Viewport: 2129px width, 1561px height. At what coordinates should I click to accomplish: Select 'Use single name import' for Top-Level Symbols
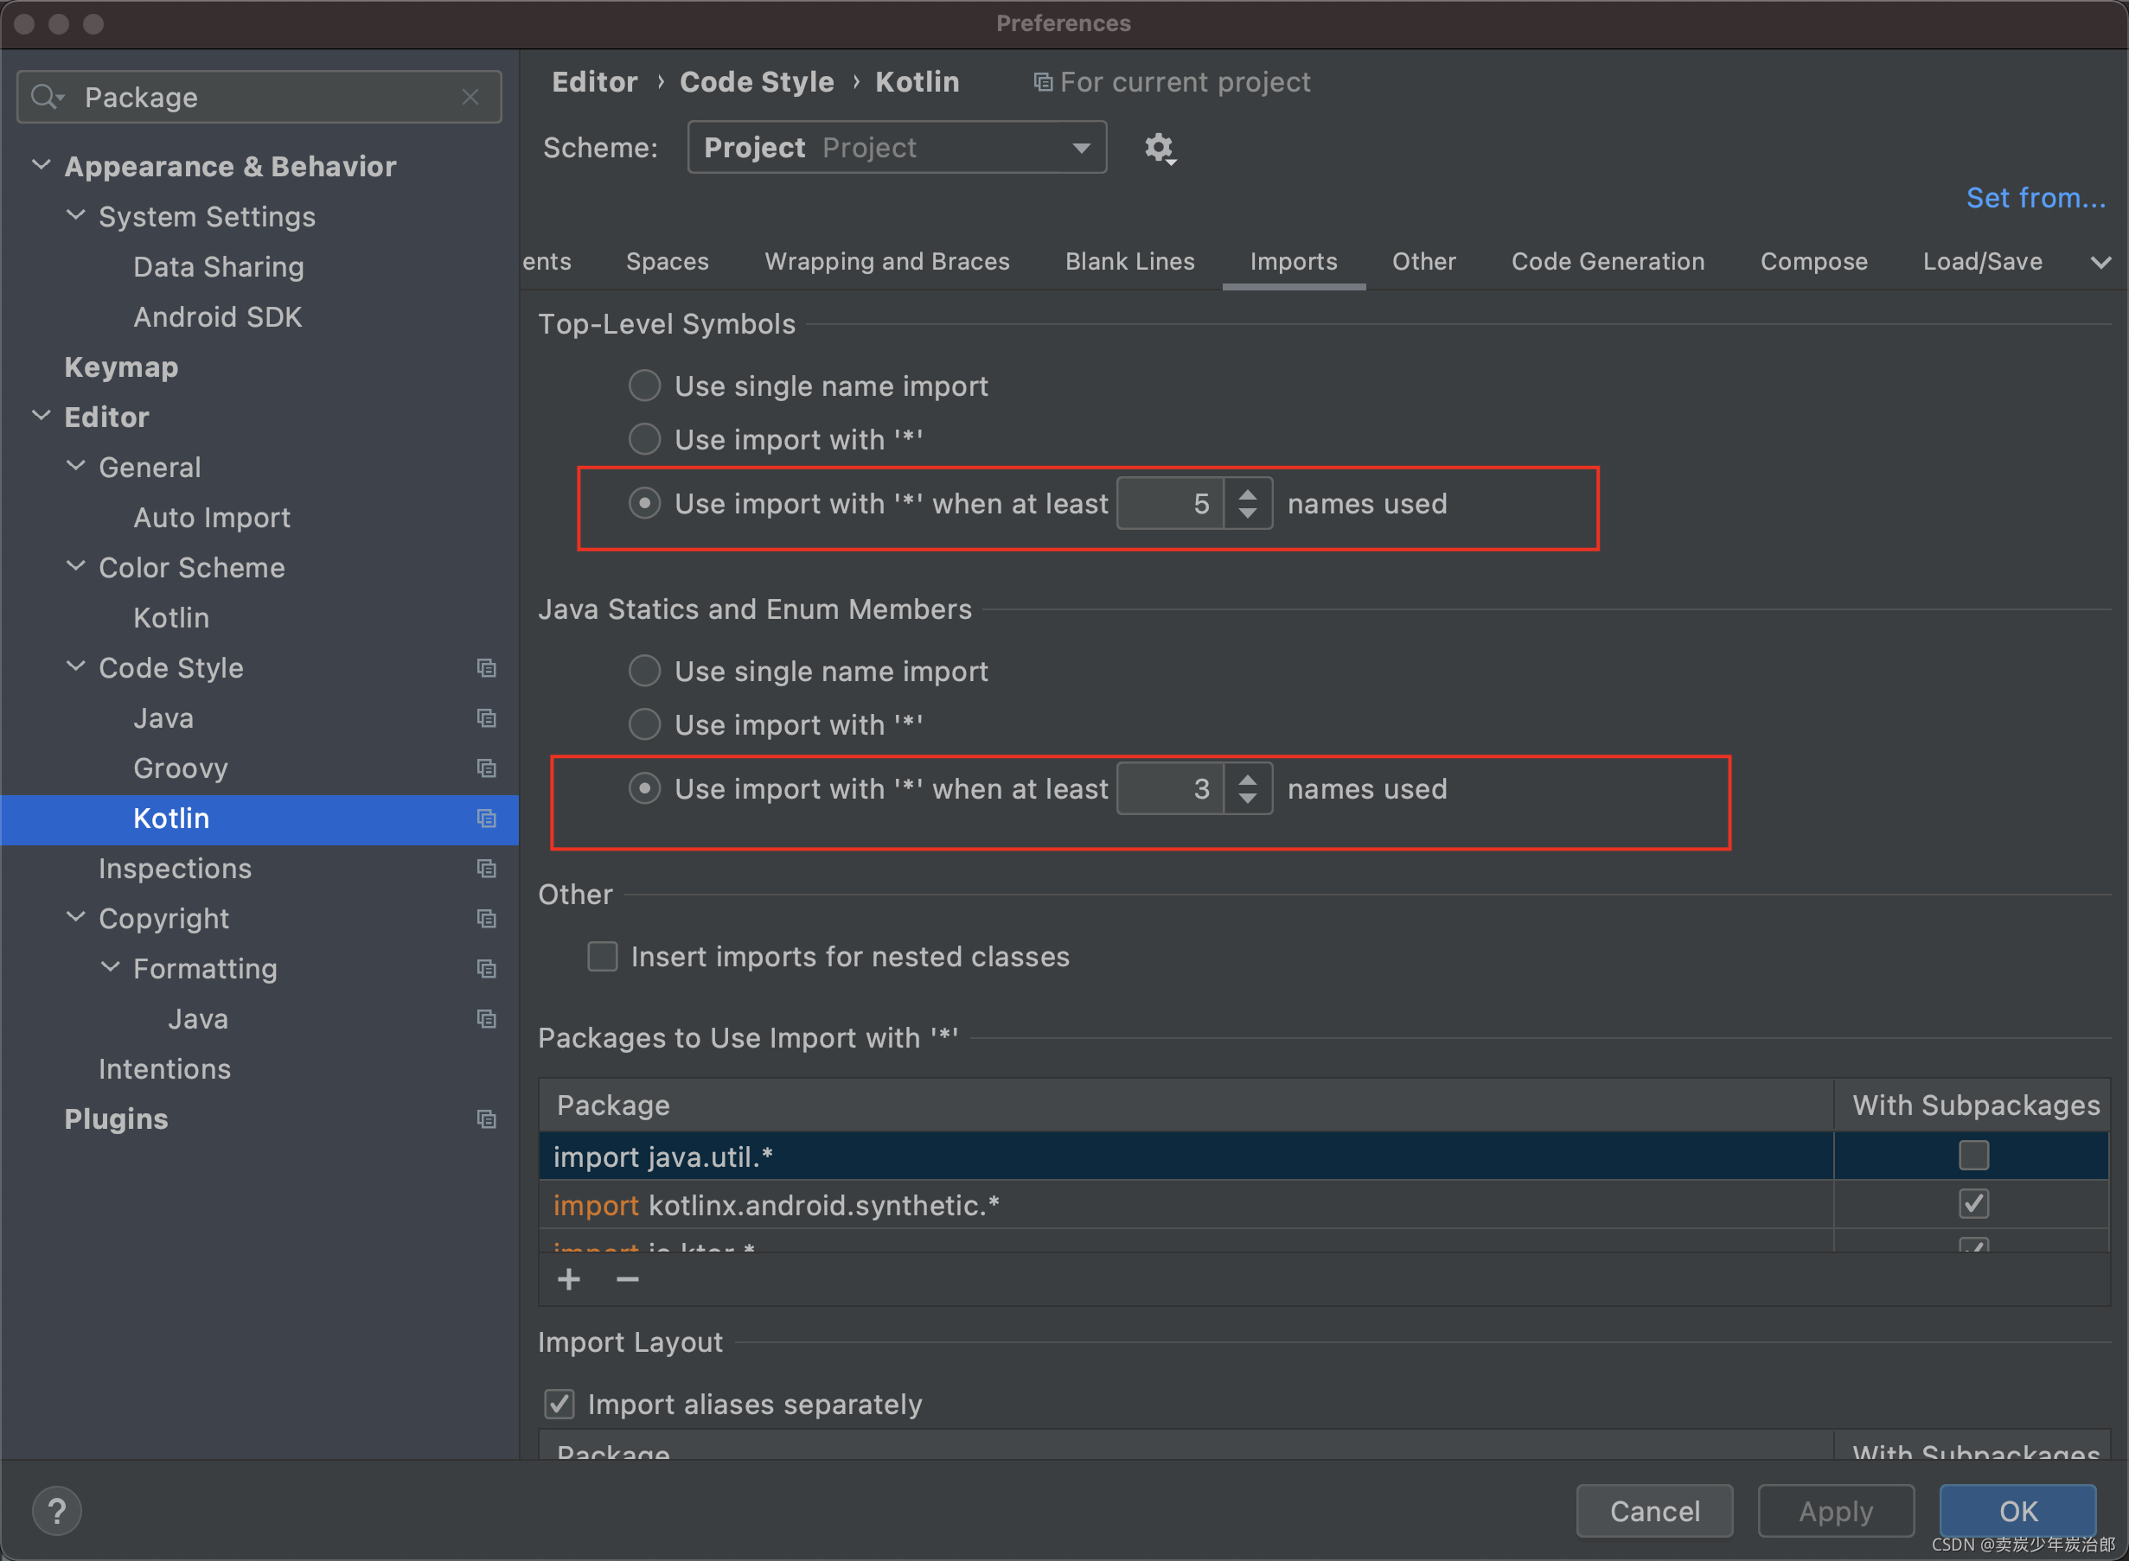(644, 386)
